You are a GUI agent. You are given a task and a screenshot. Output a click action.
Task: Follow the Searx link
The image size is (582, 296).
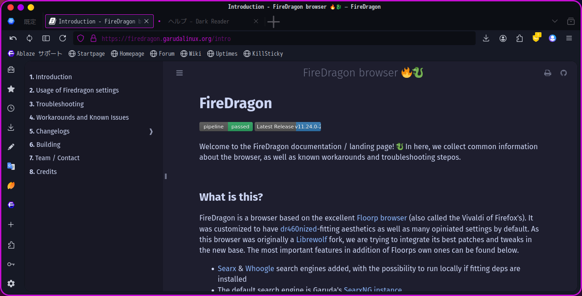pos(227,268)
